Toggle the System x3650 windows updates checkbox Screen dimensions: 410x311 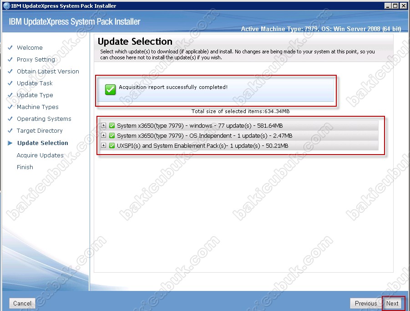(112, 125)
